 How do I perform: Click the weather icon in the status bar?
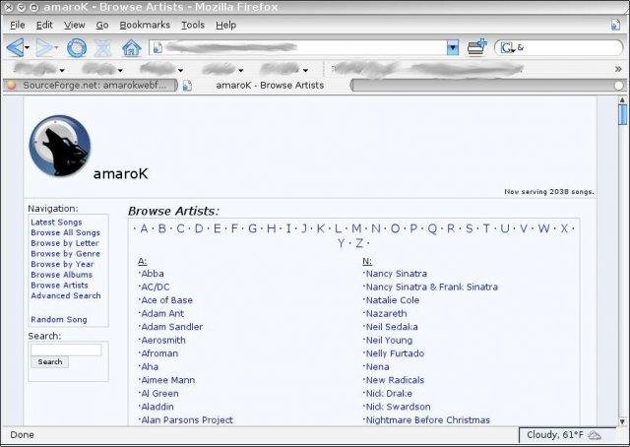click(595, 435)
